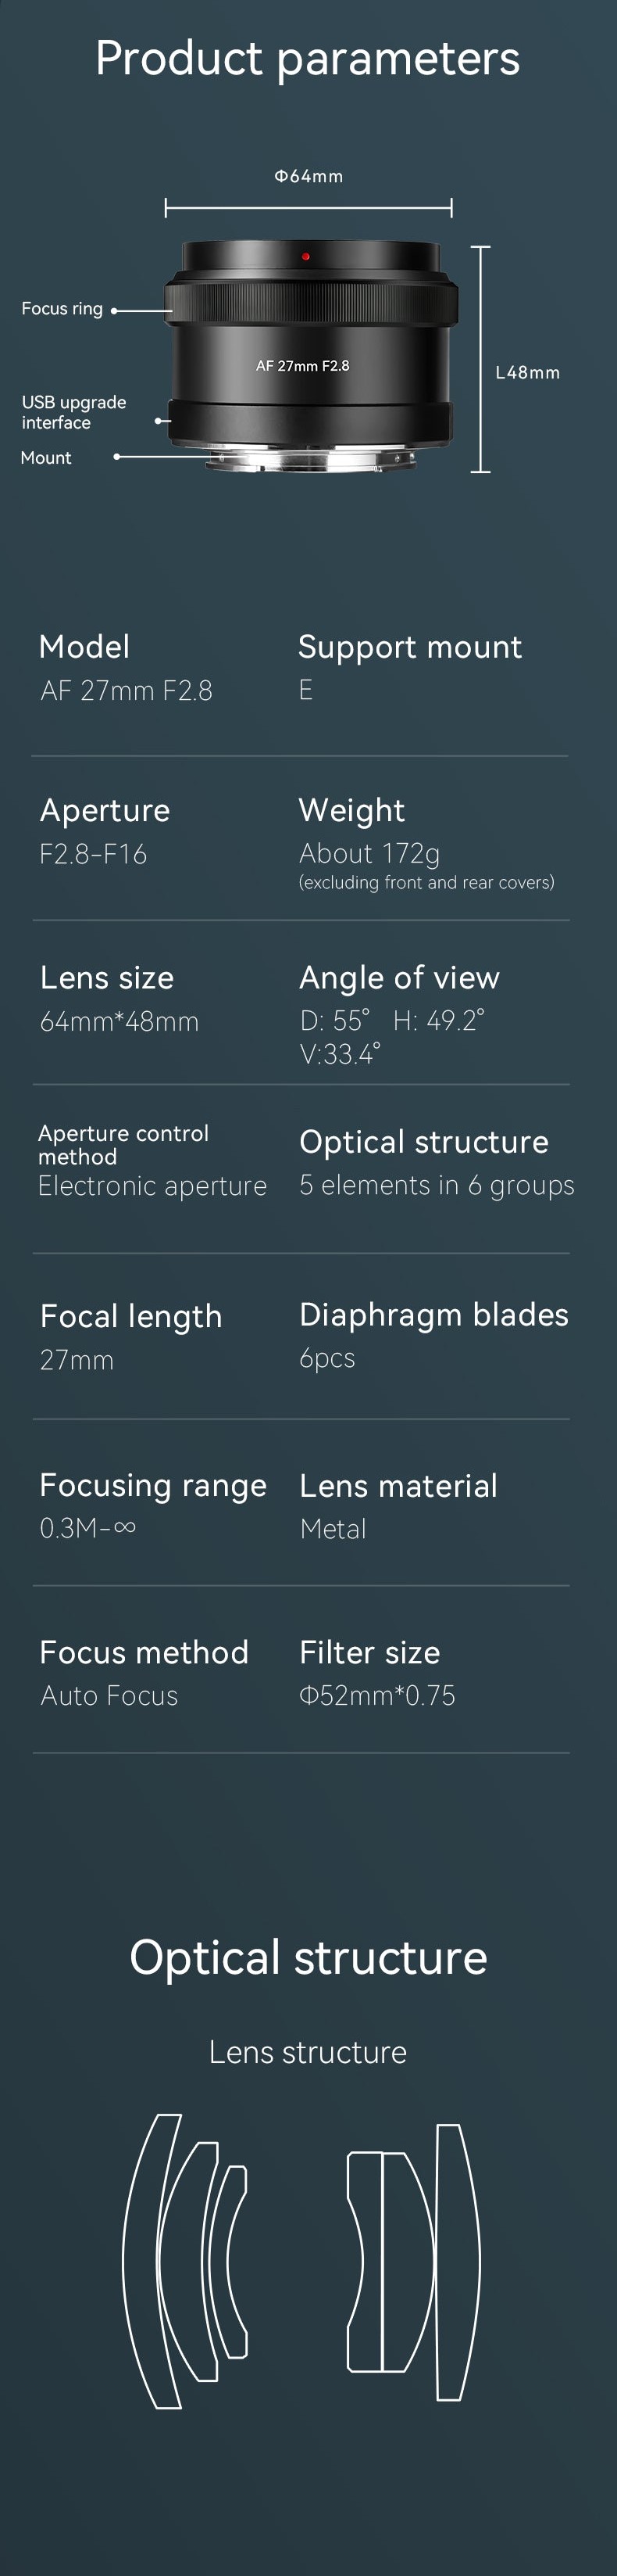Click the Mount label
The width and height of the screenshot is (617, 2576).
46,458
